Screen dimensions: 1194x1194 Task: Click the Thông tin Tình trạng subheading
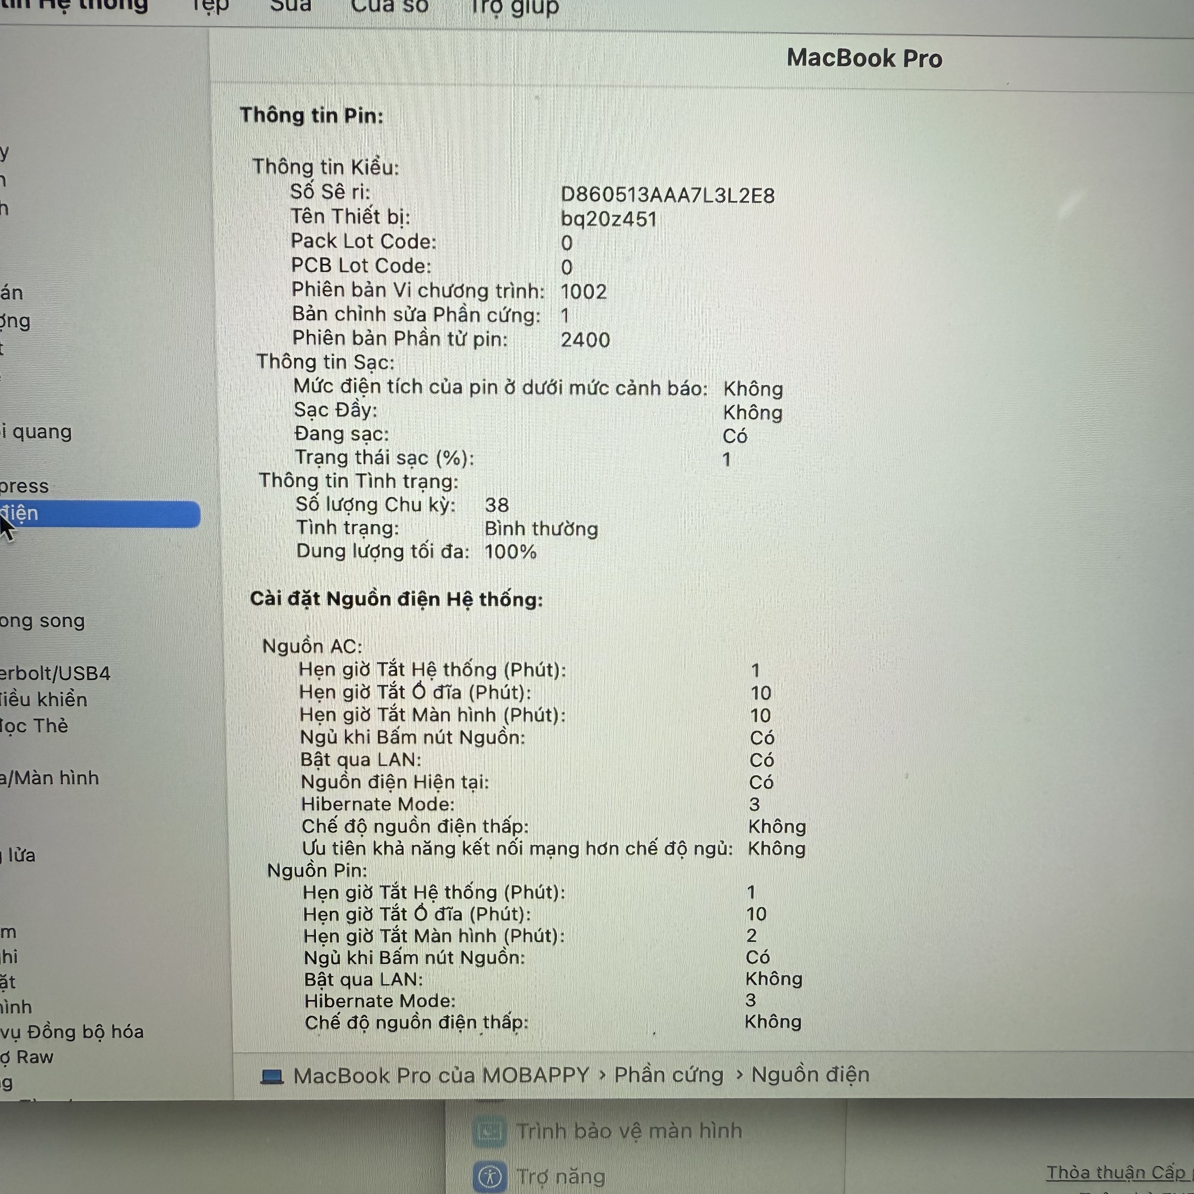[359, 481]
